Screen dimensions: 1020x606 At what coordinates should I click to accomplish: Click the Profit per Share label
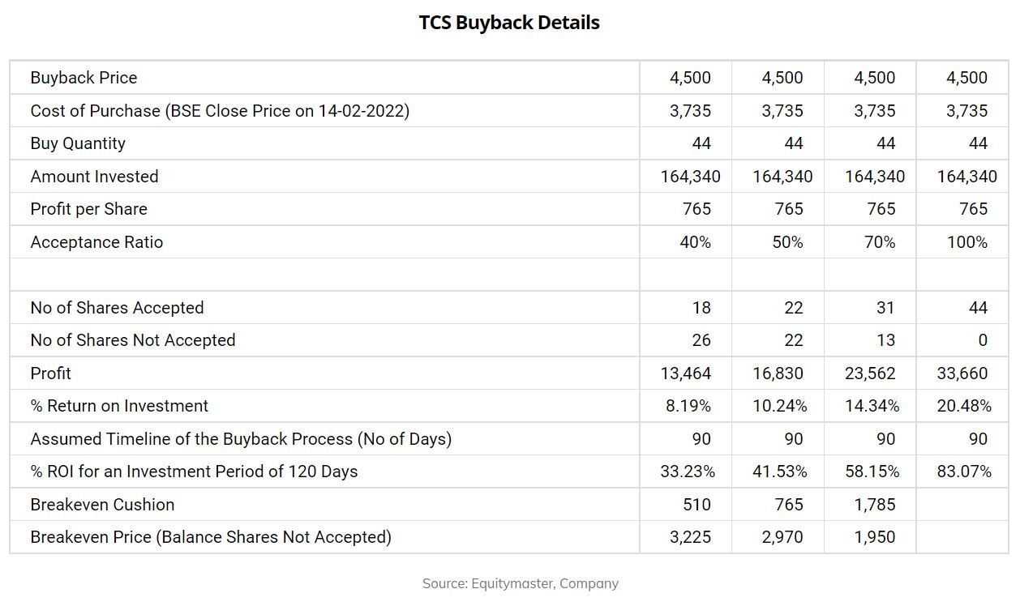(x=88, y=209)
